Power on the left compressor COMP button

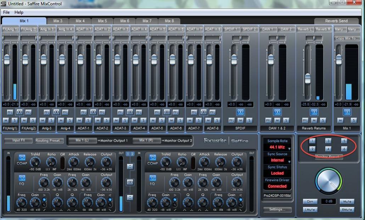tap(22, 157)
